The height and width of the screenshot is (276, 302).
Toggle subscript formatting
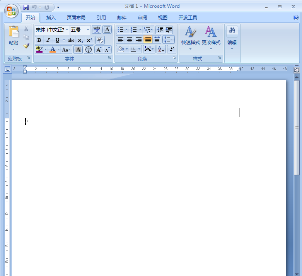click(80, 40)
